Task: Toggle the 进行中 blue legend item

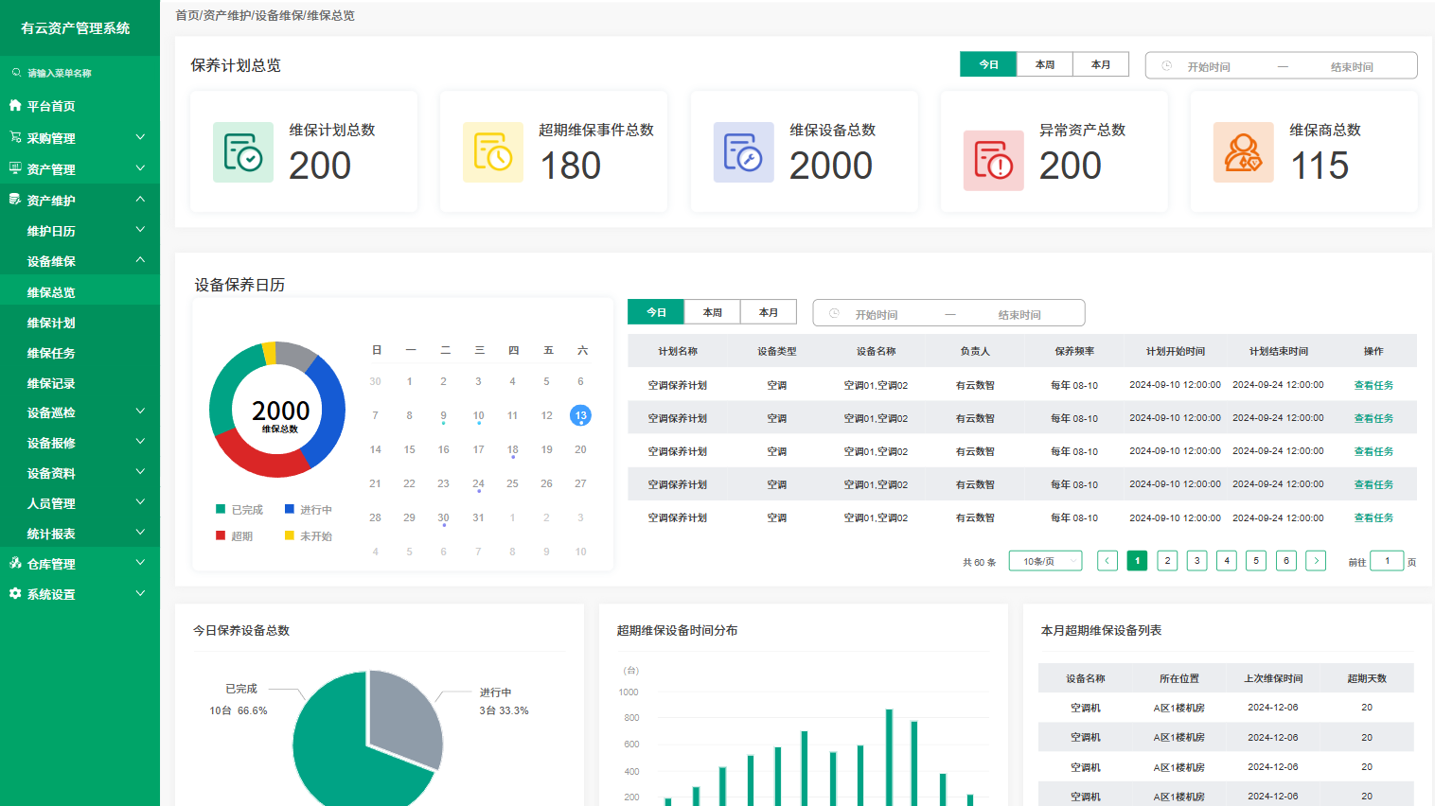Action: click(309, 510)
